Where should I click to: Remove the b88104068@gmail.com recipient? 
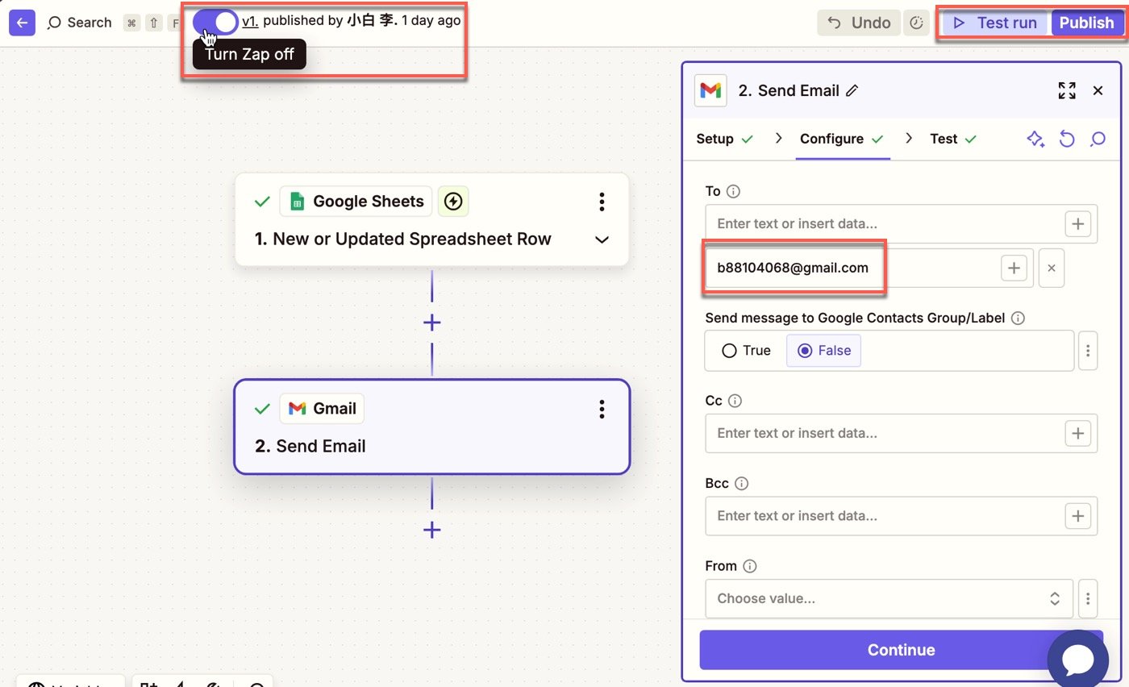(x=1052, y=268)
